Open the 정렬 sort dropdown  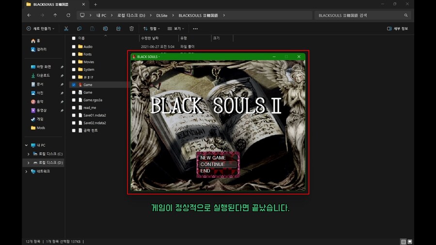[x=152, y=29]
